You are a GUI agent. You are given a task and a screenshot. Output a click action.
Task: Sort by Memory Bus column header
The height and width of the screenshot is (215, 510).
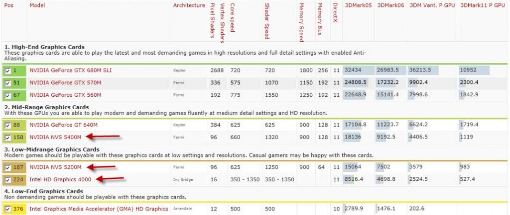click(320, 19)
